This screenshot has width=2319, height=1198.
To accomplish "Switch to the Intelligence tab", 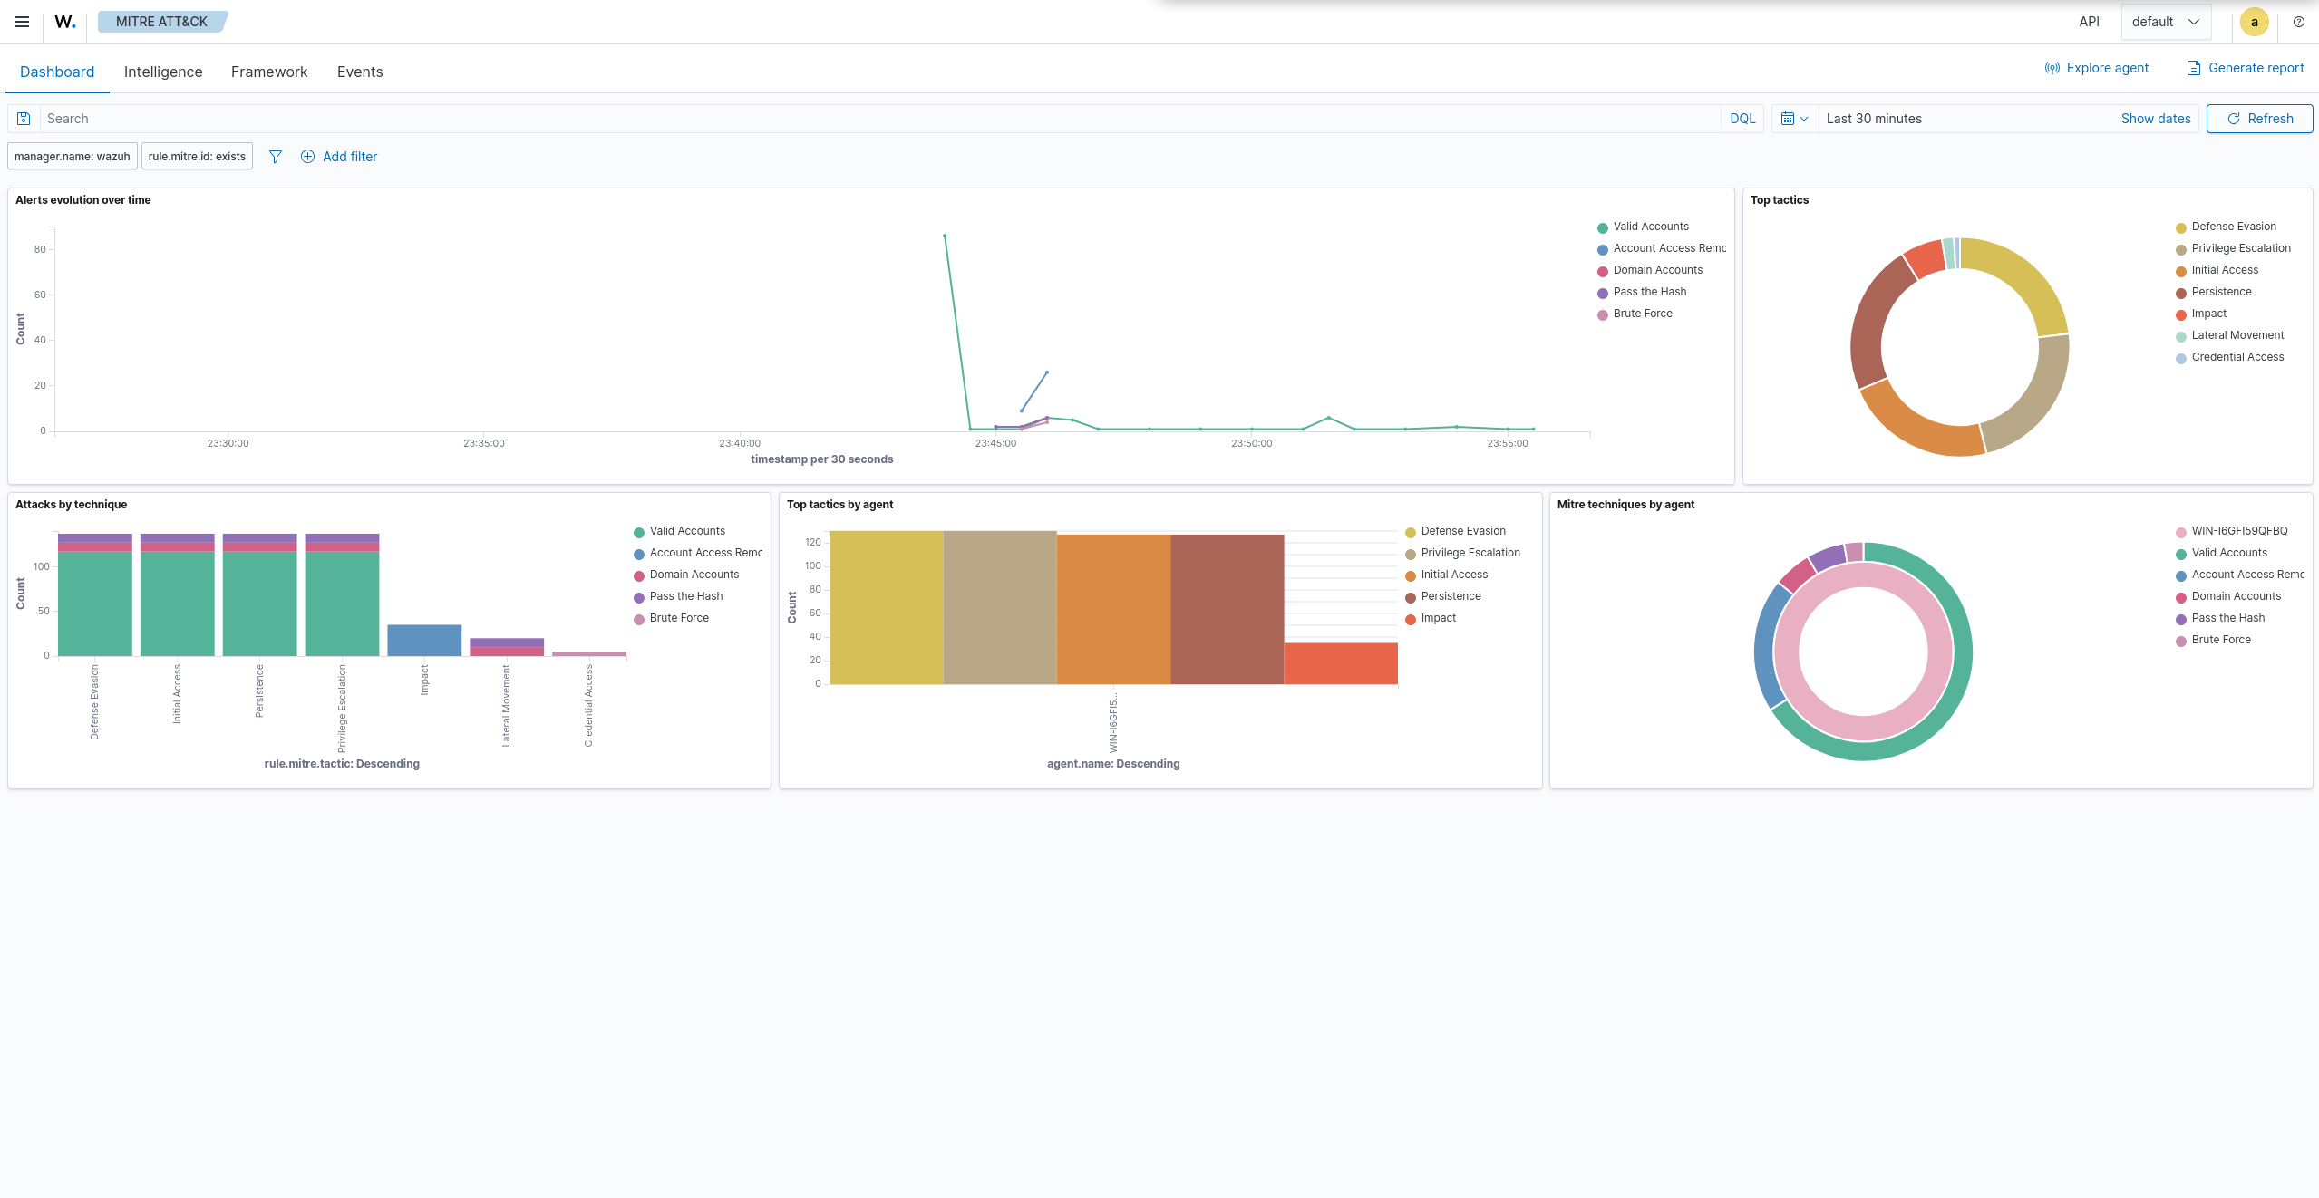I will (x=163, y=72).
